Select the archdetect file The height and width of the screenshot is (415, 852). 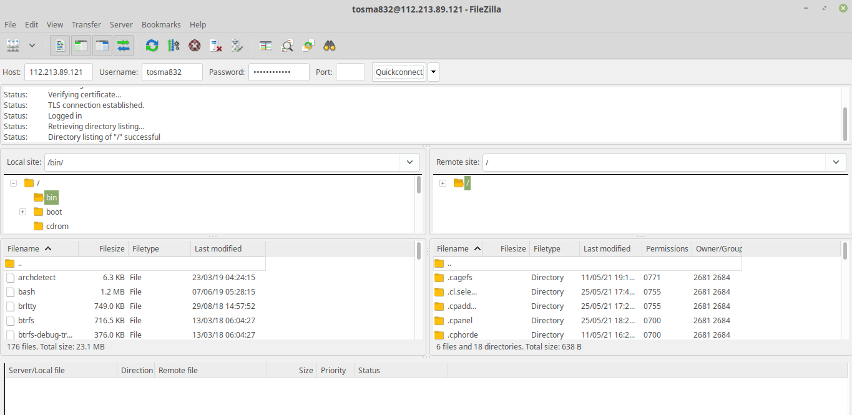(135, 277)
